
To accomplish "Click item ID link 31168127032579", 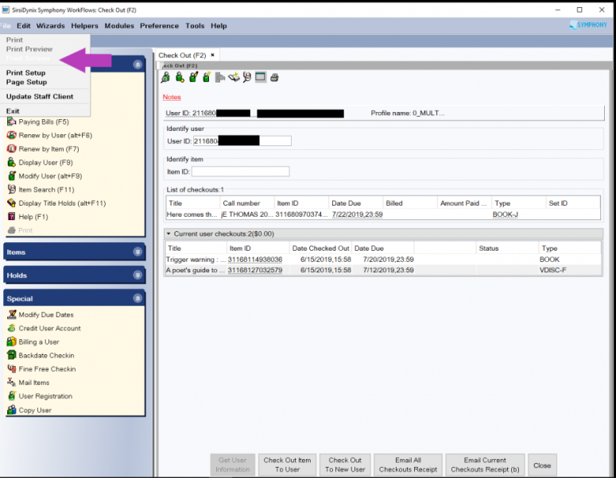I will [x=255, y=270].
